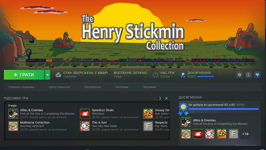This screenshot has width=266, height=150.
Task: Click the ЧАС ГРИ 5,3 год. text
Action: click(x=167, y=74)
